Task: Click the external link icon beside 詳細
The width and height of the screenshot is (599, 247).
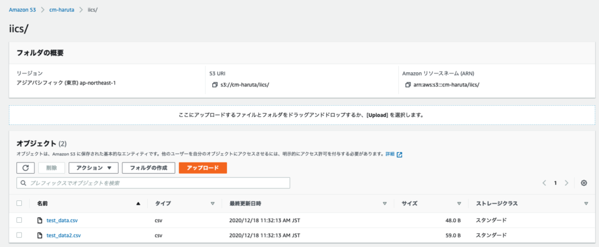Action: tap(399, 154)
